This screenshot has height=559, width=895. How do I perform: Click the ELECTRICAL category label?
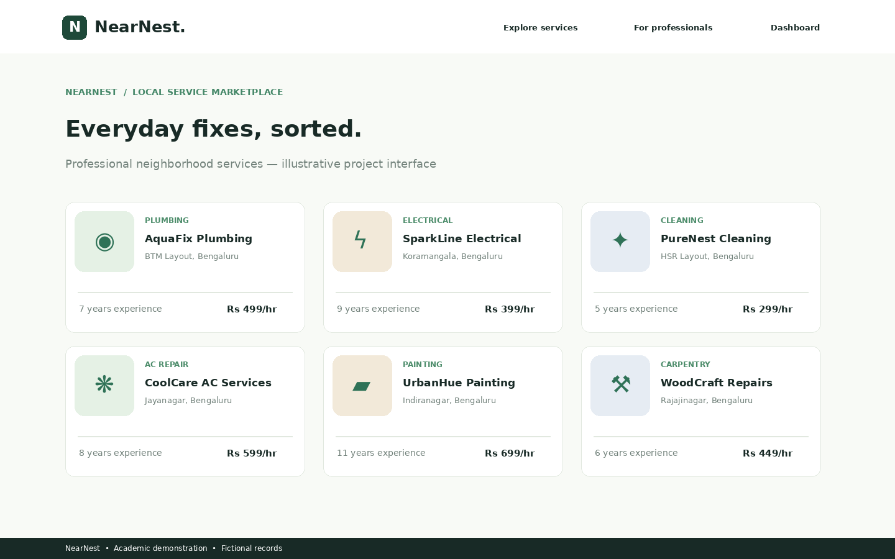click(428, 220)
